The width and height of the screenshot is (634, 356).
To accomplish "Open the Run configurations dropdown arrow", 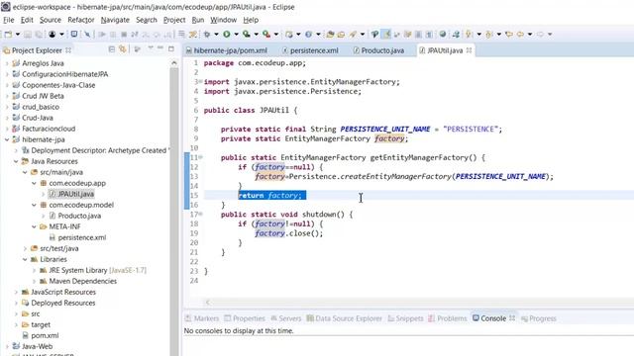I will pos(236,35).
